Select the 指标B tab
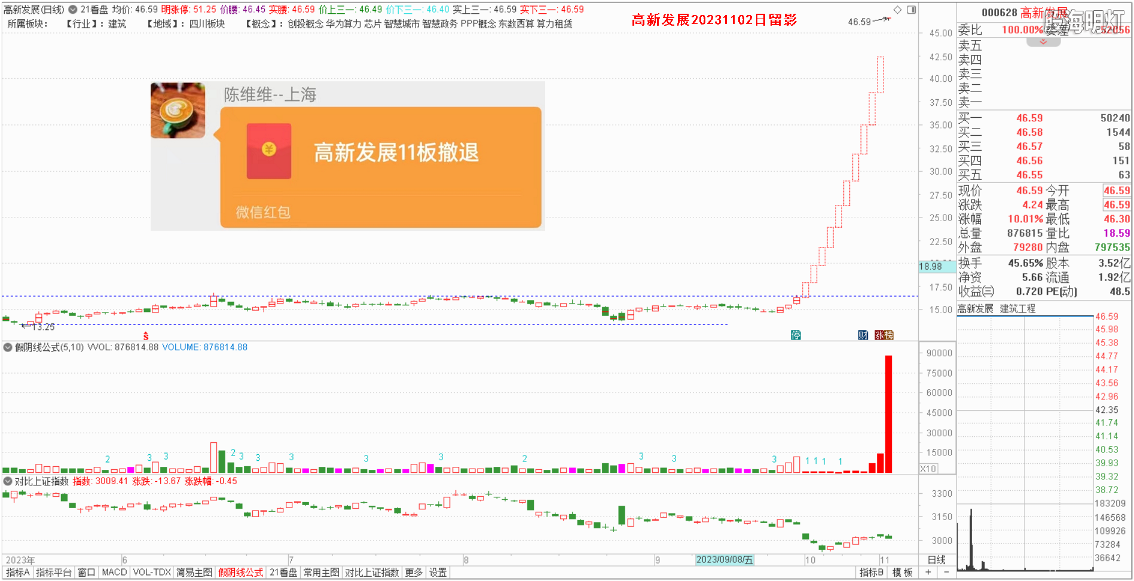This screenshot has width=1134, height=581. [872, 573]
